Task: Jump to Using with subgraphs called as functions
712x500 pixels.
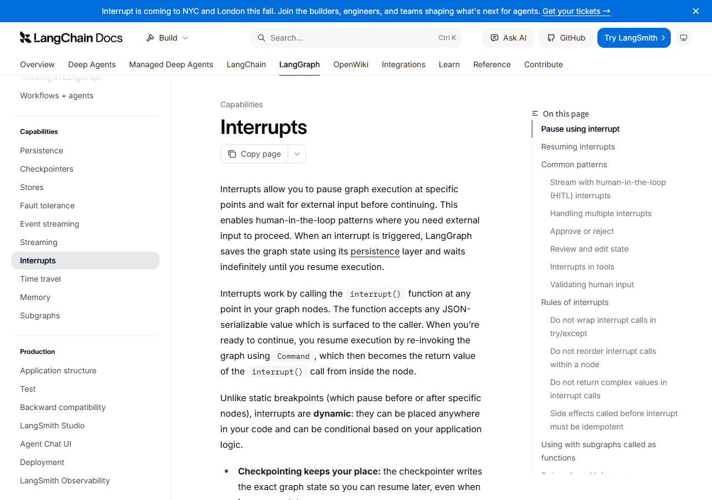Action: [x=599, y=451]
